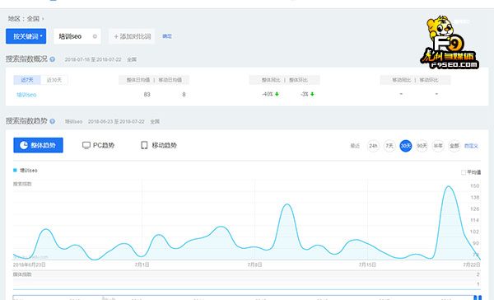Switch to the 整体趋势 tab
This screenshot has height=300, width=494.
coord(38,145)
